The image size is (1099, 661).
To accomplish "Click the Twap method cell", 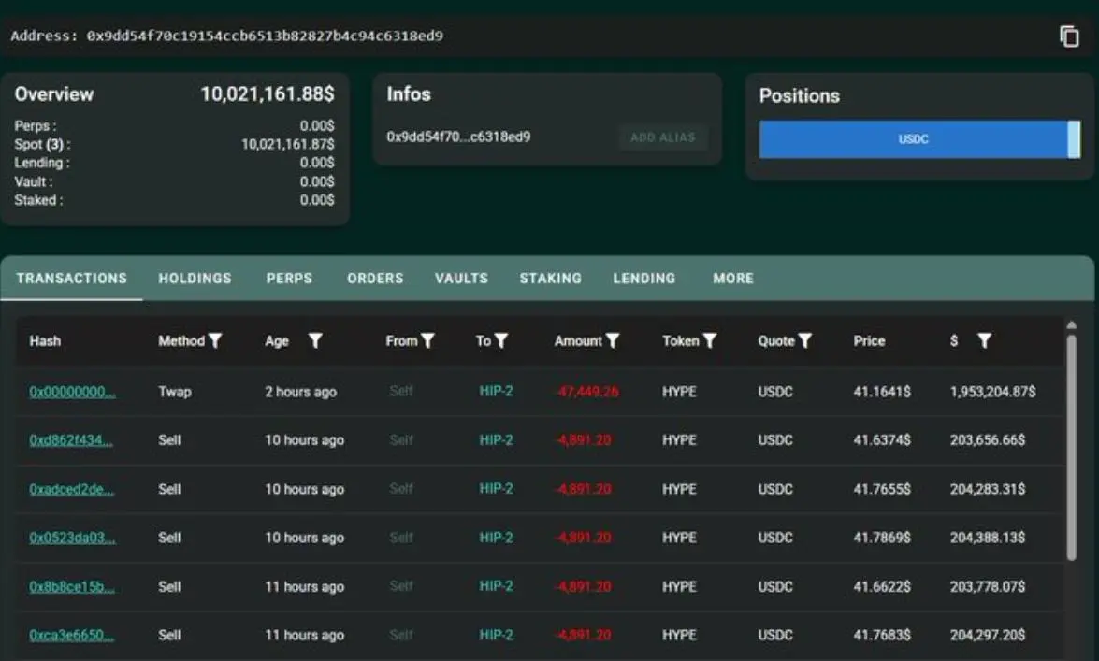I will click(175, 391).
